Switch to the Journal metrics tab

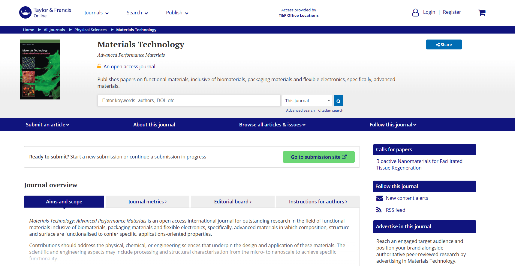(147, 202)
